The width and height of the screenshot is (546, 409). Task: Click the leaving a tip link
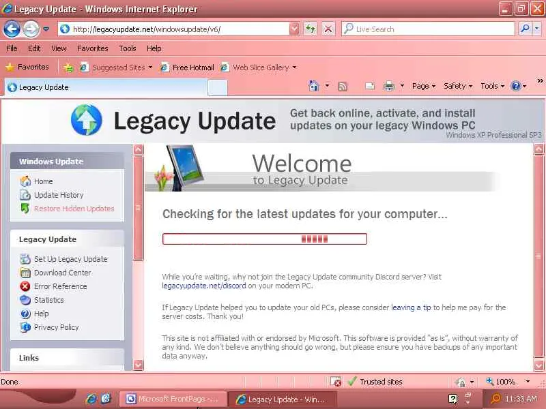pos(411,307)
